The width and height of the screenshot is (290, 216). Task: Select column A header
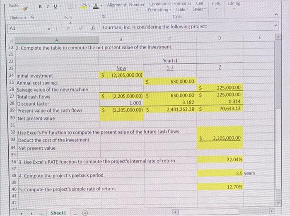coord(57,40)
